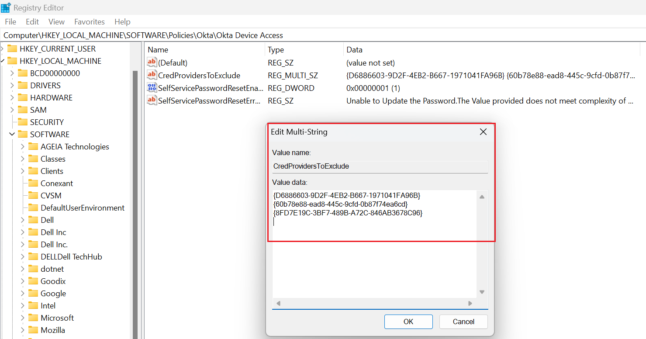
Task: Click OK in Edit Multi-String dialog
Action: [x=408, y=322]
